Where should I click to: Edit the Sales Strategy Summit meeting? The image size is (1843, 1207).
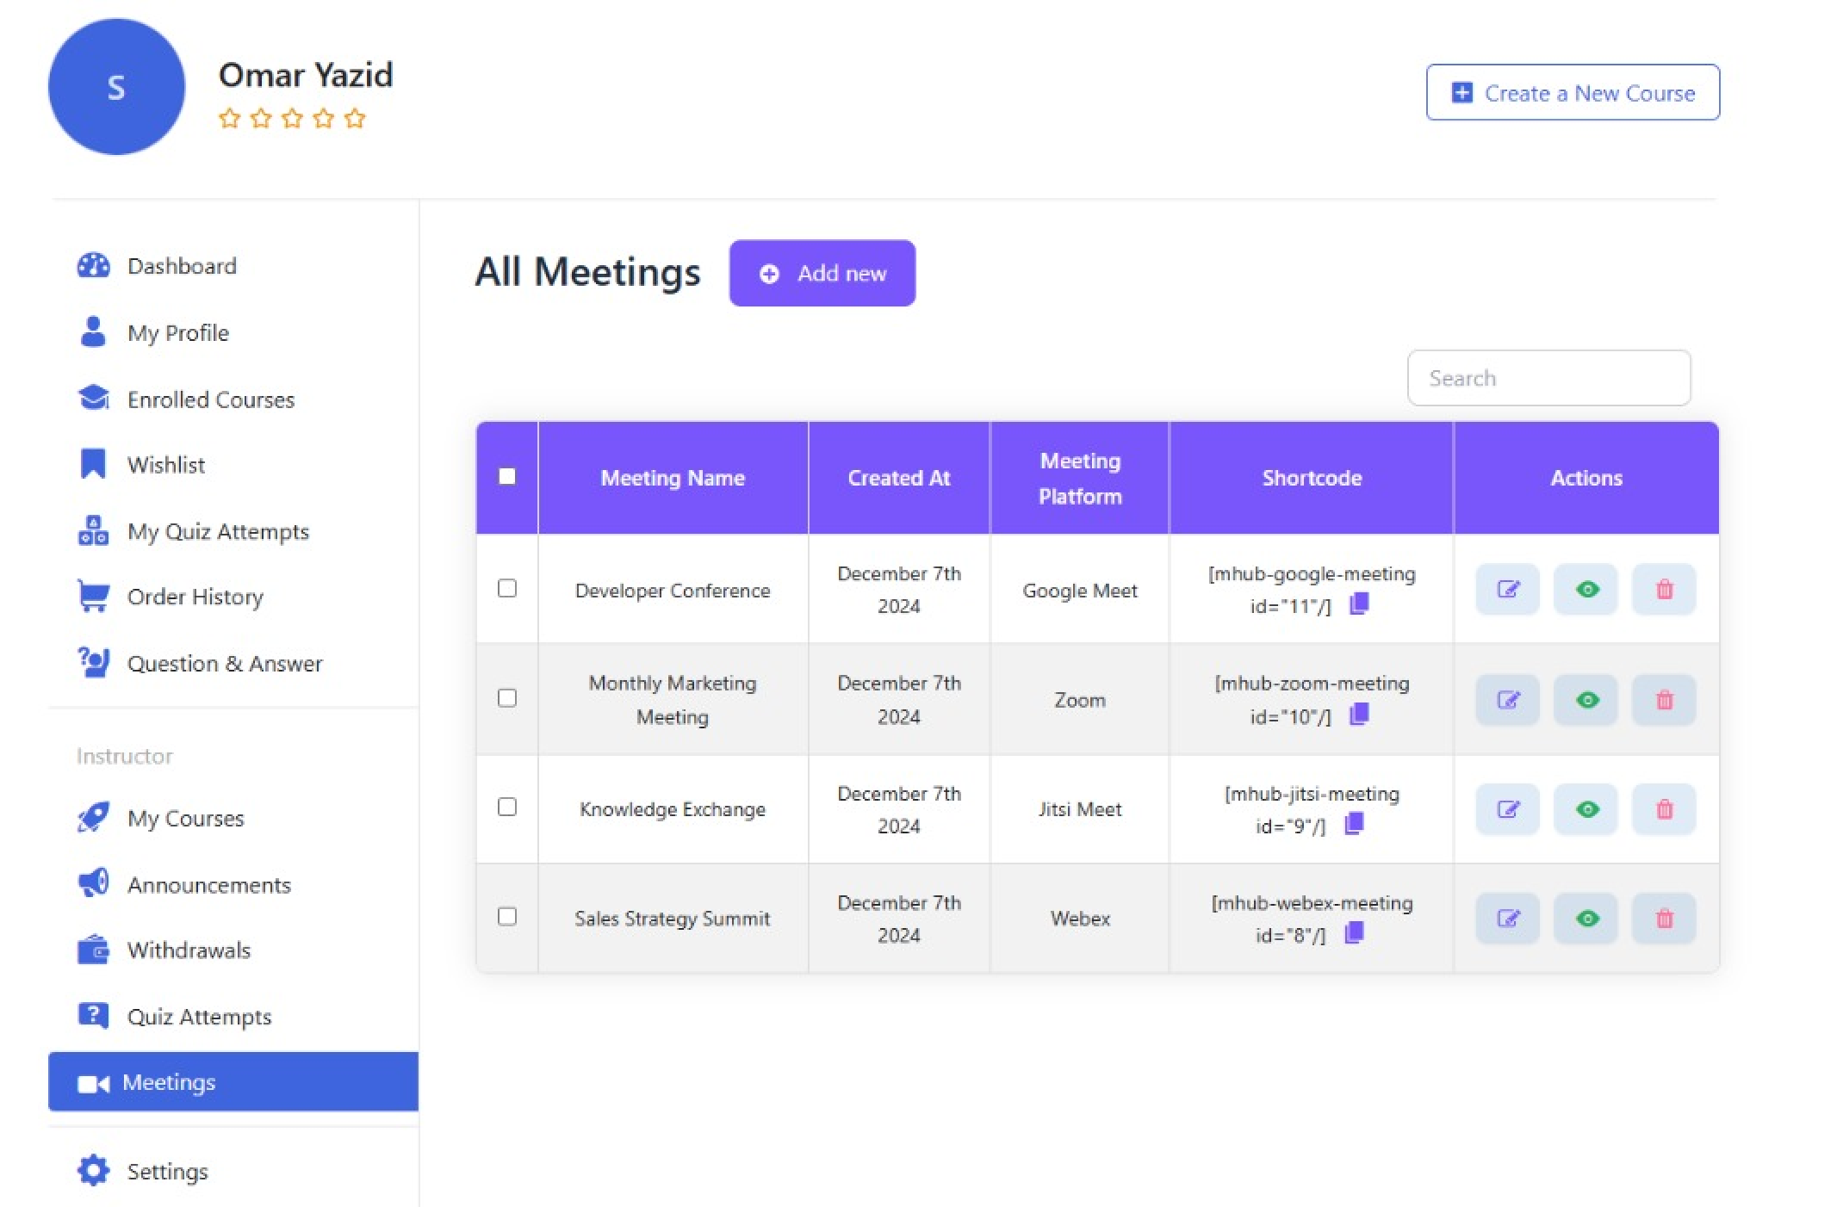click(1507, 919)
